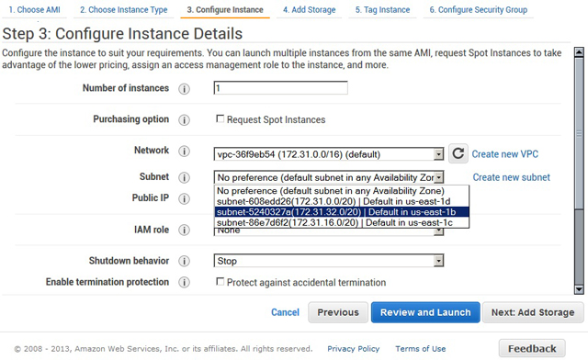Click info icon beside Number of instances
Image resolution: width=588 pixels, height=360 pixels.
(x=184, y=89)
